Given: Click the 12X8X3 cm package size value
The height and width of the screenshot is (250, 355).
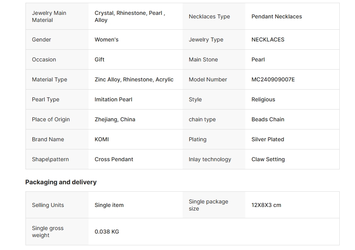Looking at the screenshot, I should click(x=266, y=205).
